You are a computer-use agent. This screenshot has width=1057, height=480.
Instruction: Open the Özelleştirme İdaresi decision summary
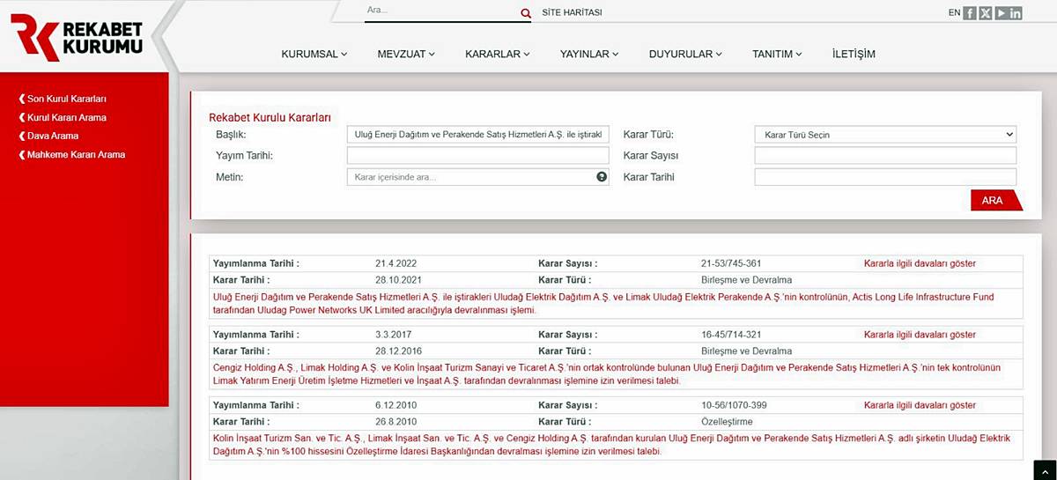click(612, 445)
